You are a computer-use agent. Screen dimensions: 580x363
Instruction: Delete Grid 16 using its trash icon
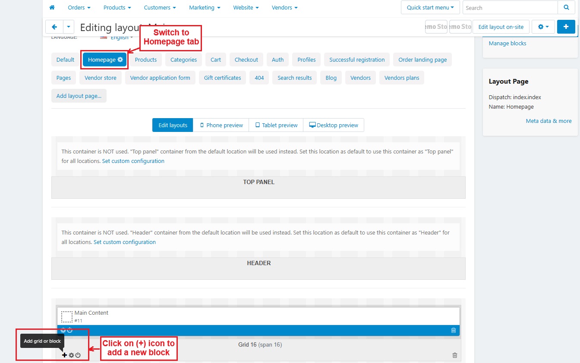pyautogui.click(x=454, y=355)
